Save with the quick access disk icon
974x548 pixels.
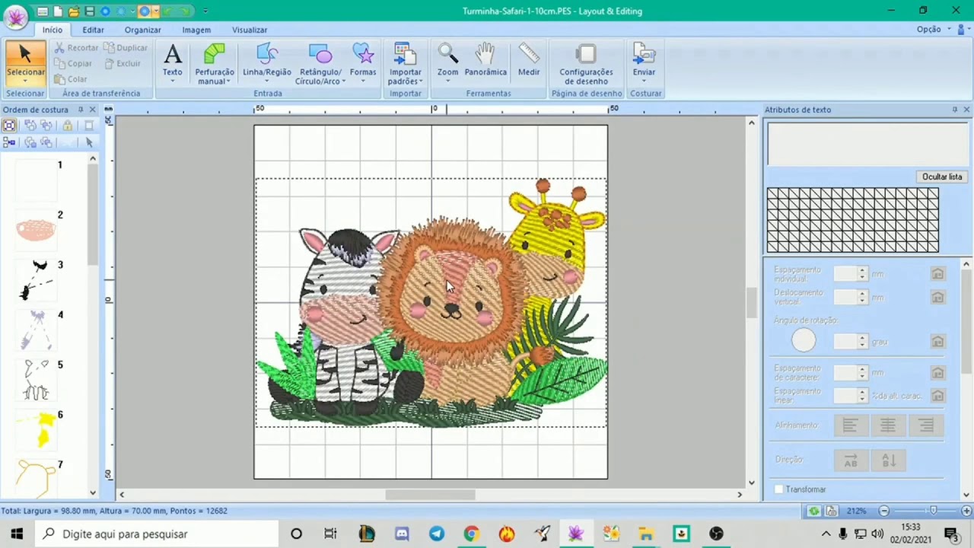point(90,11)
